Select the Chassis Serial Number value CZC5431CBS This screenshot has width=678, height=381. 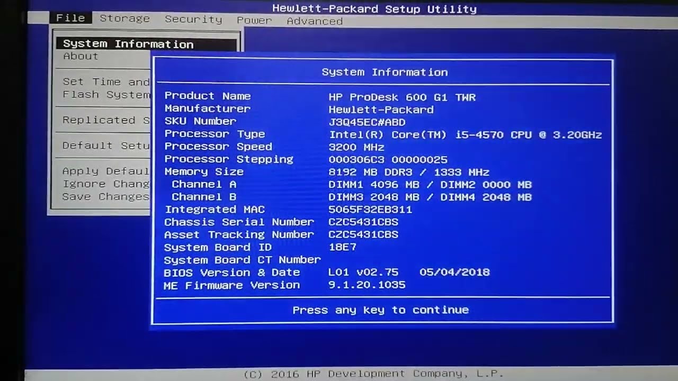coord(363,222)
